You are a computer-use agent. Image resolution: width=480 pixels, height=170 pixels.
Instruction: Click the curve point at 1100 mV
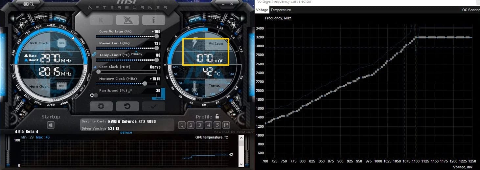pos(416,38)
